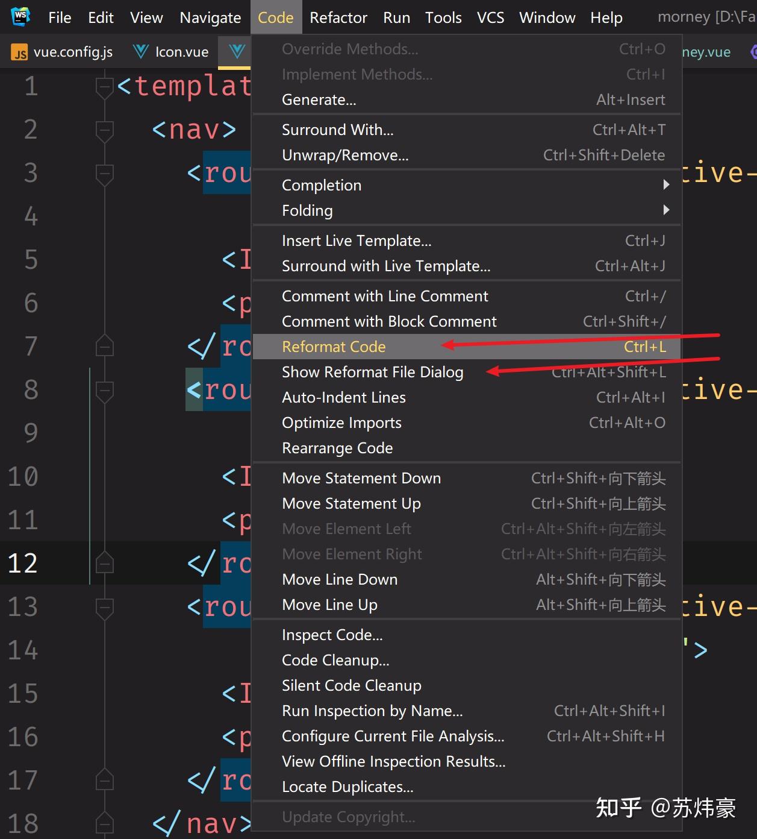Select Silent Code Cleanup

467,685
